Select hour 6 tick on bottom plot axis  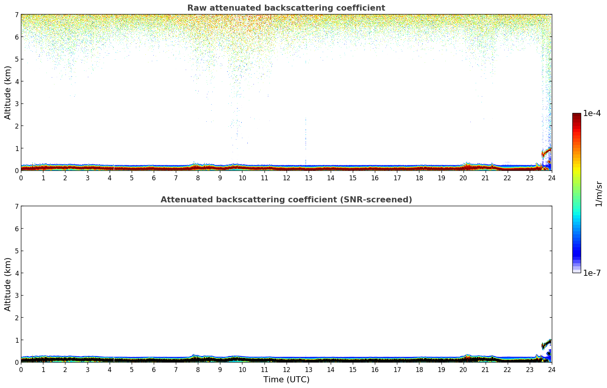(154, 369)
